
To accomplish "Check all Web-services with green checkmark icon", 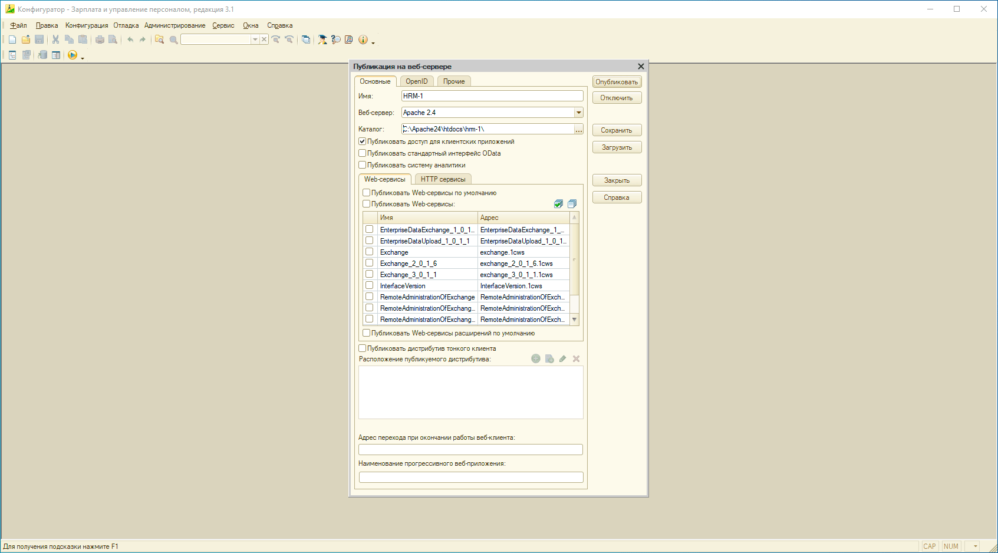I will [558, 204].
